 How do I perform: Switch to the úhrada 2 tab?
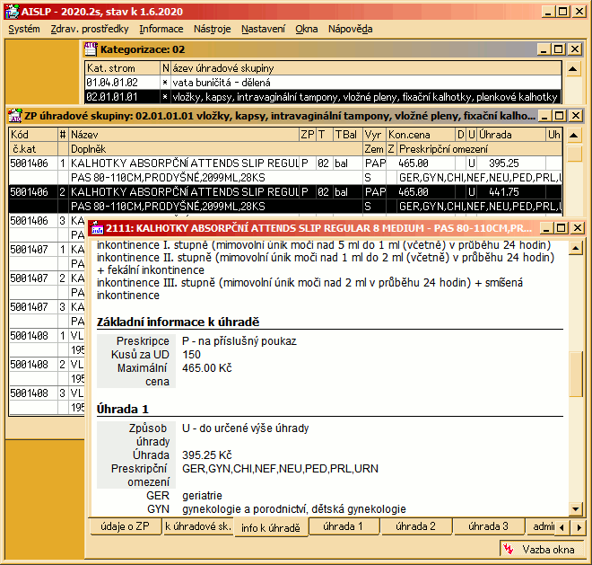(415, 526)
